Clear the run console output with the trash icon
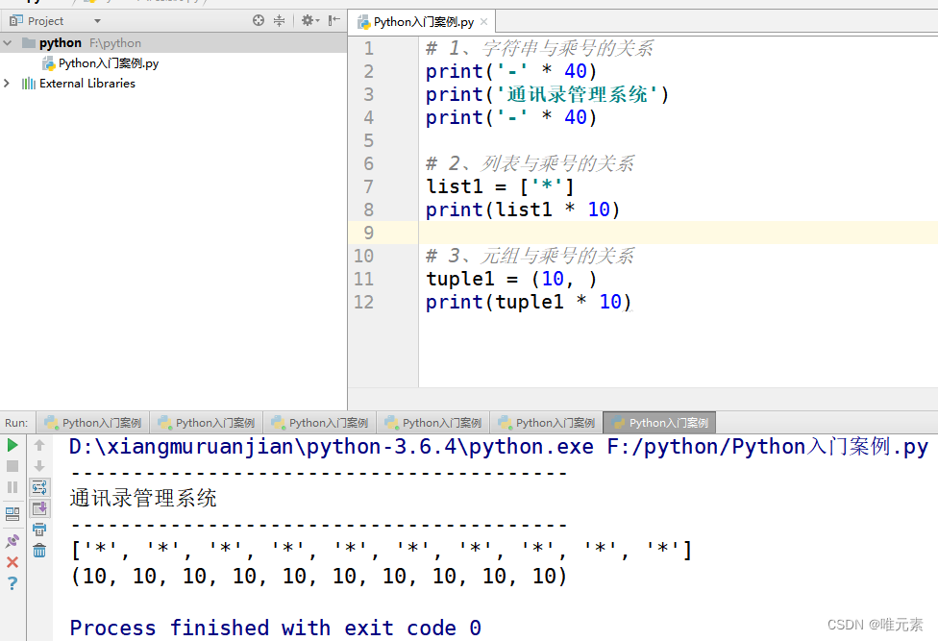The width and height of the screenshot is (938, 641). point(38,551)
